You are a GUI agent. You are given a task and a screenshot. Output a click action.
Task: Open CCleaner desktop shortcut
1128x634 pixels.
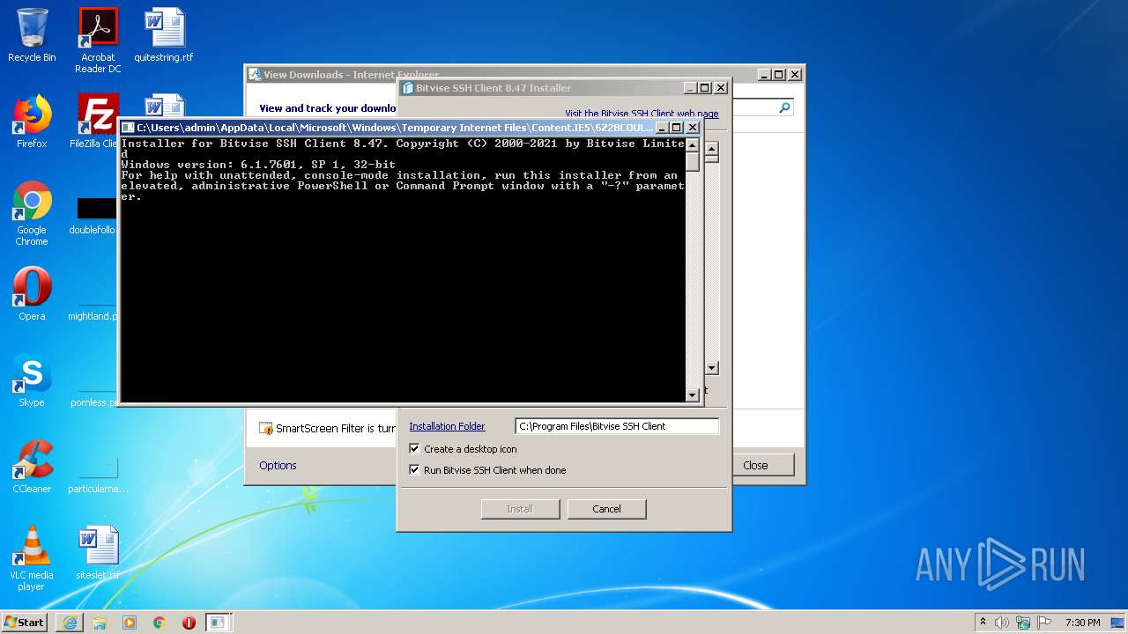point(32,467)
